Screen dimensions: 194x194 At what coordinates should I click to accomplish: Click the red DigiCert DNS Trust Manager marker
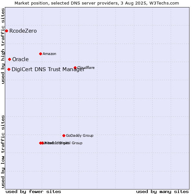[9, 70]
